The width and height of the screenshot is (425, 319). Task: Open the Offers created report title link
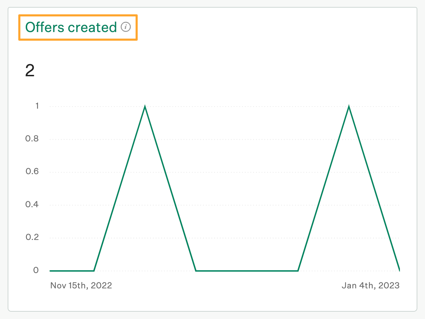click(71, 27)
